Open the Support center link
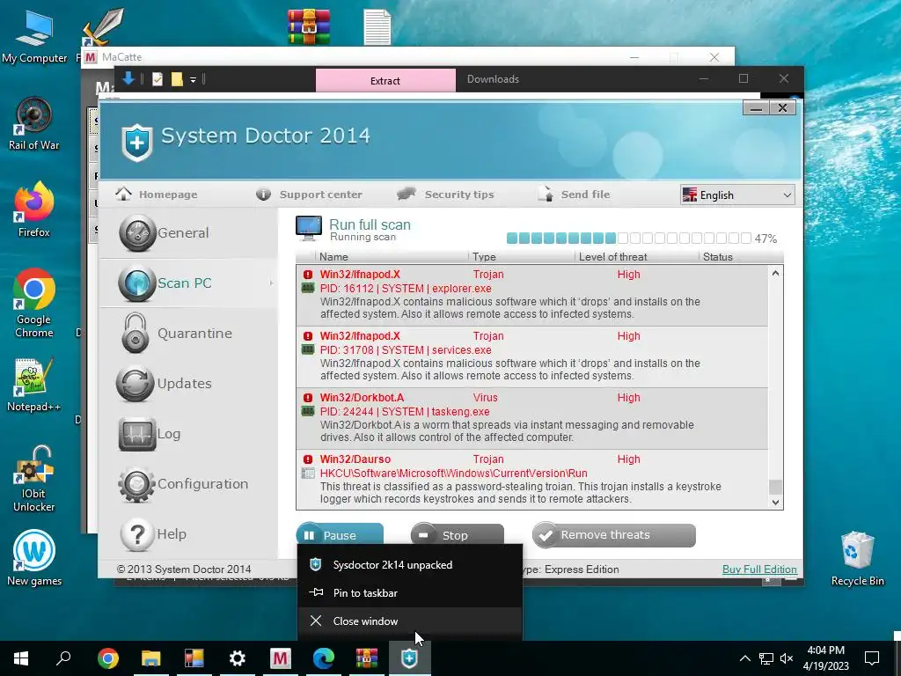The image size is (901, 676). 309,195
